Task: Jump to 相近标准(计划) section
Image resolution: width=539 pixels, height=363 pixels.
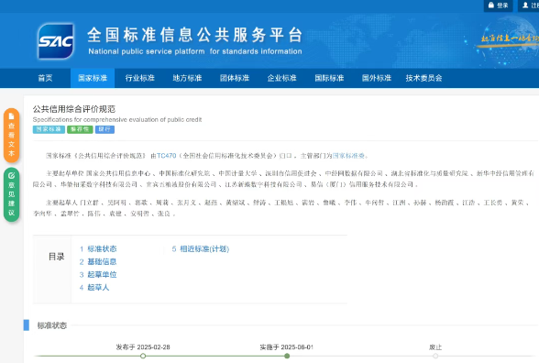Action: 201,249
